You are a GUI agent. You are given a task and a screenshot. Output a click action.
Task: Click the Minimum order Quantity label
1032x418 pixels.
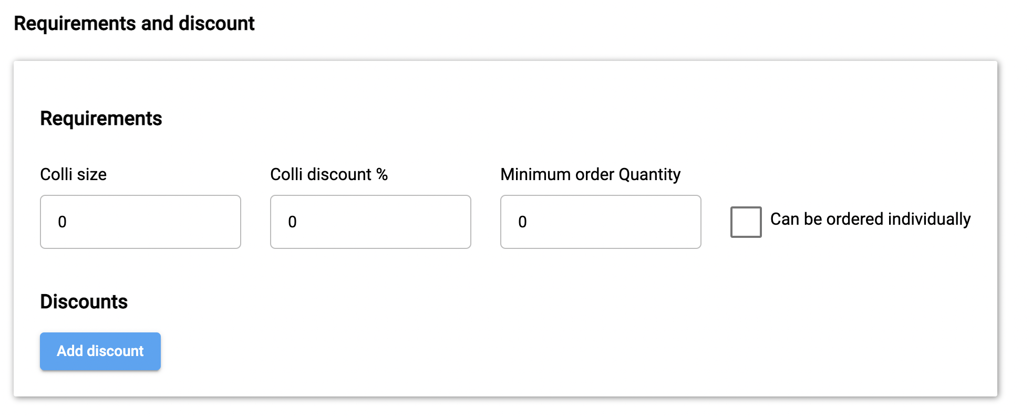pyautogui.click(x=590, y=174)
